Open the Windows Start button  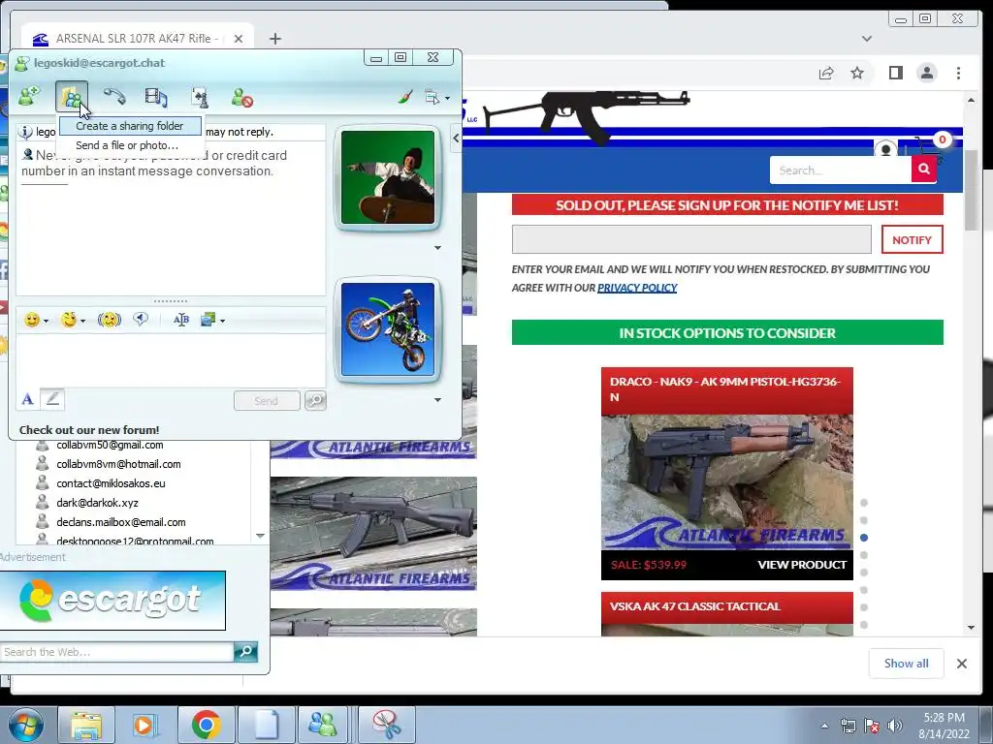25,725
